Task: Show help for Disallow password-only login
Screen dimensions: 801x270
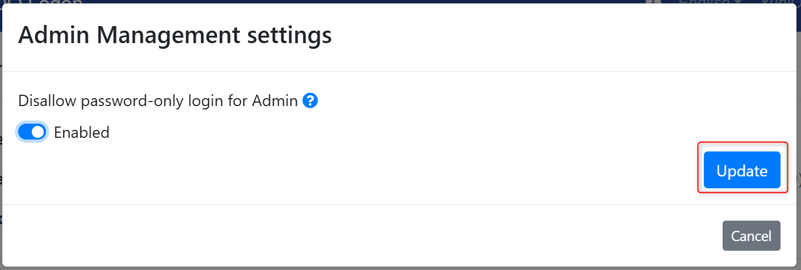Action: (x=310, y=101)
